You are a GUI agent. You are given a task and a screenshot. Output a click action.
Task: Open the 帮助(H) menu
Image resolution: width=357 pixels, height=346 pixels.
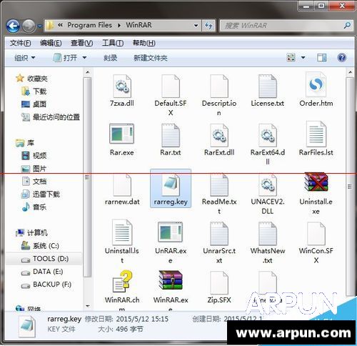[x=144, y=43]
